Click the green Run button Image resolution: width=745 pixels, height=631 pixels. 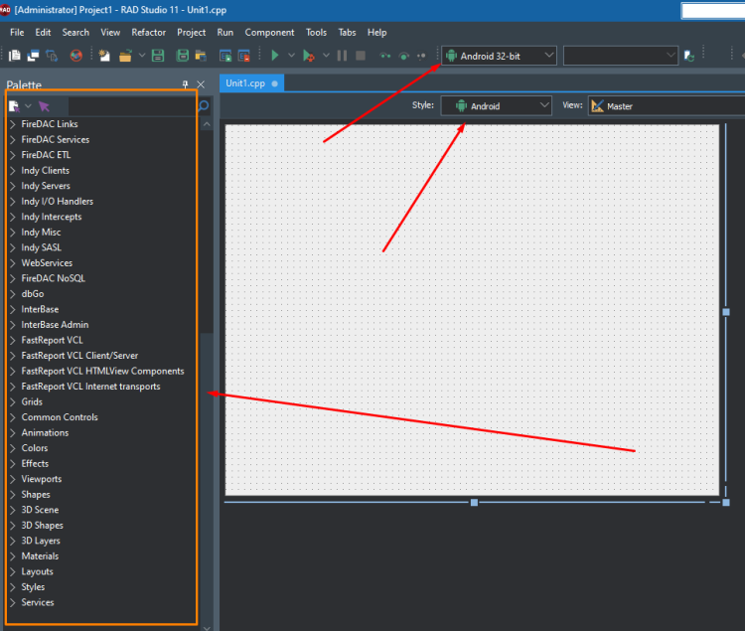pyautogui.click(x=274, y=56)
